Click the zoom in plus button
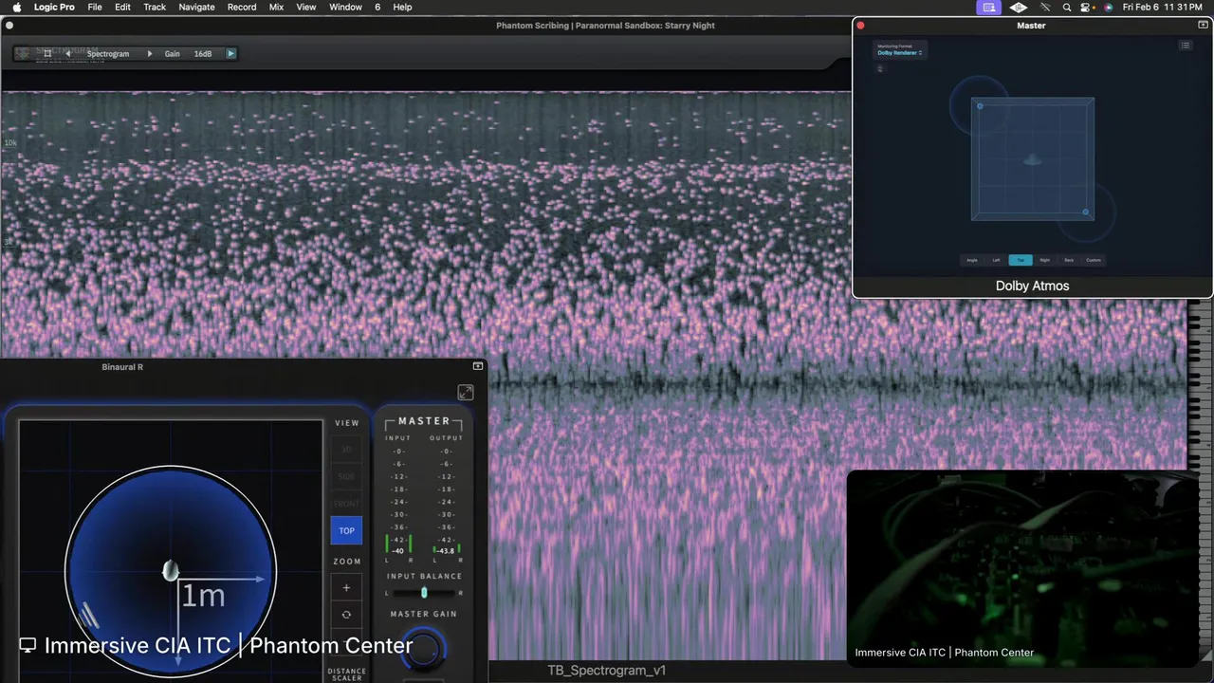The height and width of the screenshot is (683, 1214). coord(346,588)
